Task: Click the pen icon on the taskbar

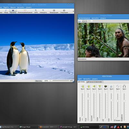Action: [101, 127]
